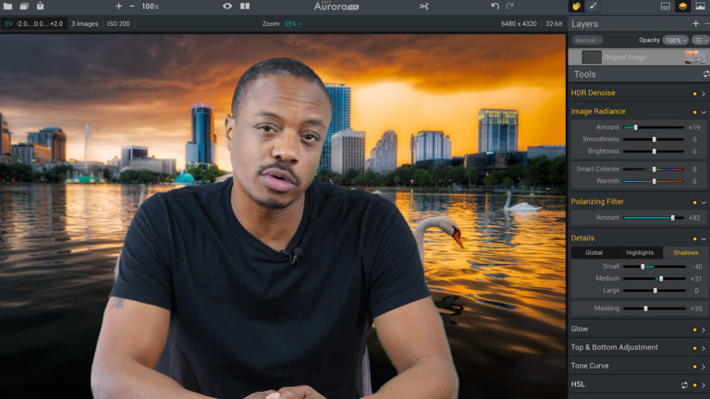Toggle the Glow filter enable dot
This screenshot has width=710, height=399.
pos(694,329)
